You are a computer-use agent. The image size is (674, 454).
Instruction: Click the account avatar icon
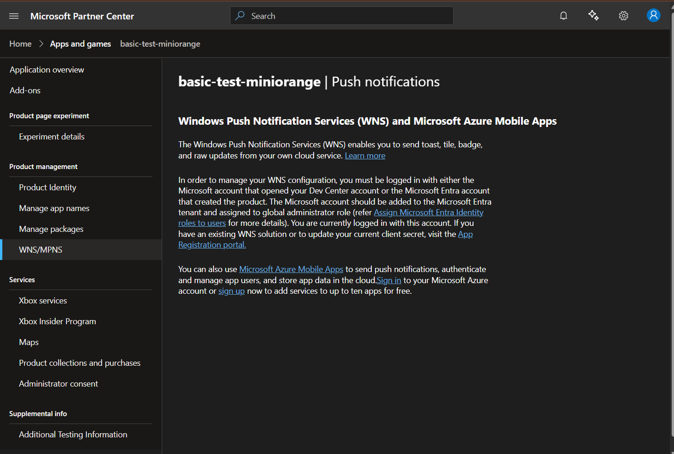tap(653, 15)
